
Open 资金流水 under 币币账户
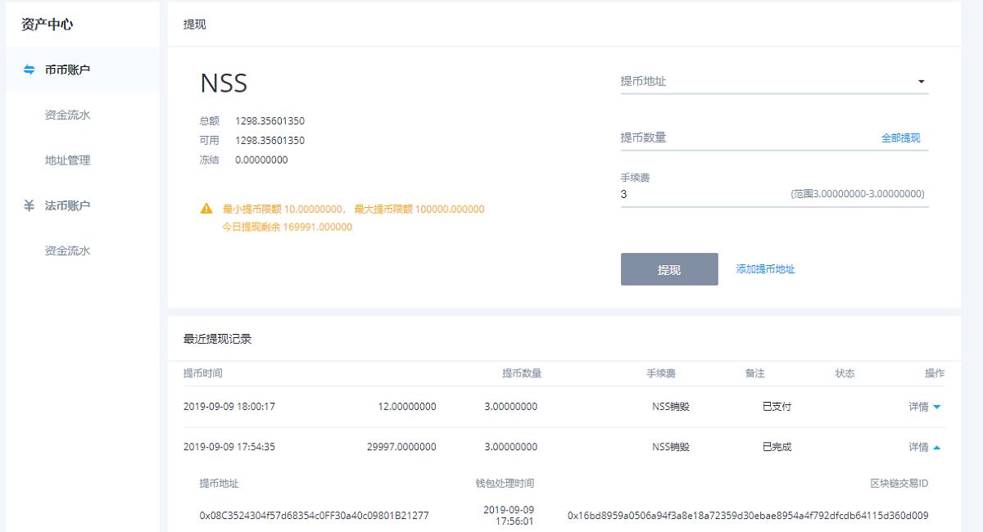(68, 115)
